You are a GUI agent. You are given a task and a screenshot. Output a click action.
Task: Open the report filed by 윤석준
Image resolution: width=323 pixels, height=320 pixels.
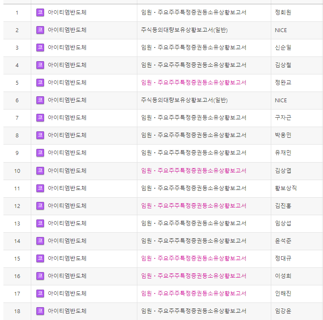tap(194, 240)
